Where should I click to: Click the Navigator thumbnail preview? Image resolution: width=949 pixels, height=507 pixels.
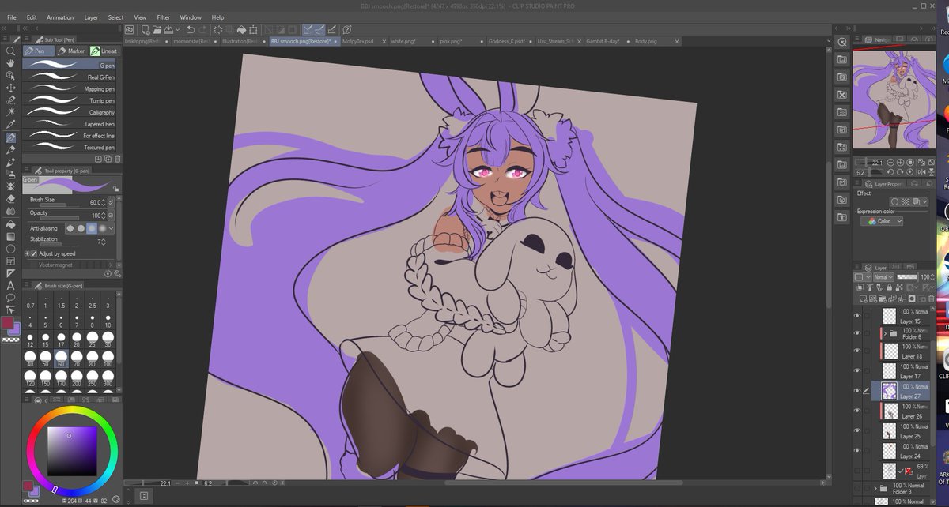click(x=894, y=99)
